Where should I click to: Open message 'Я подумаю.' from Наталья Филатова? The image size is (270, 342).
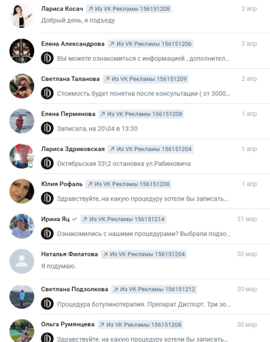[x=59, y=266]
